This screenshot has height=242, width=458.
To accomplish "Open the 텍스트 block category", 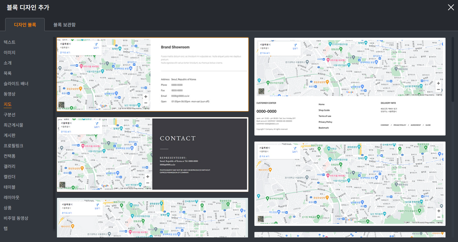I will click(x=9, y=42).
